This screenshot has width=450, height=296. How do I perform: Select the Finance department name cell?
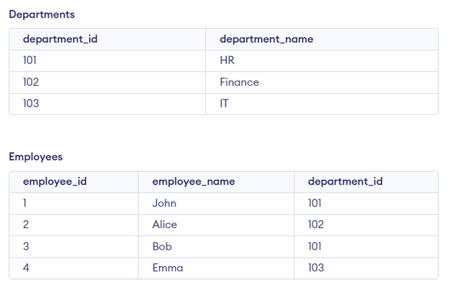point(239,82)
